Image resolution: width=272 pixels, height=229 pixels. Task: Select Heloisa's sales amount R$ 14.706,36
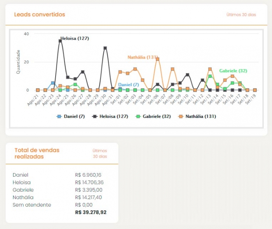[x=89, y=182]
